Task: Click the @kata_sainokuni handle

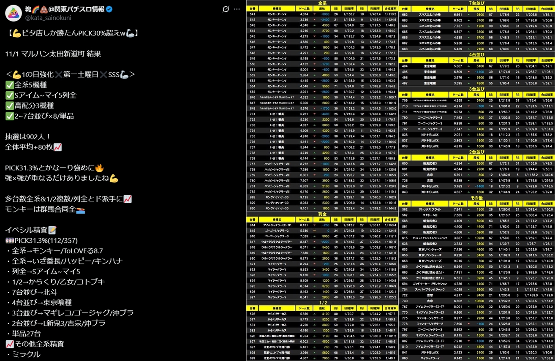Action: (x=48, y=18)
